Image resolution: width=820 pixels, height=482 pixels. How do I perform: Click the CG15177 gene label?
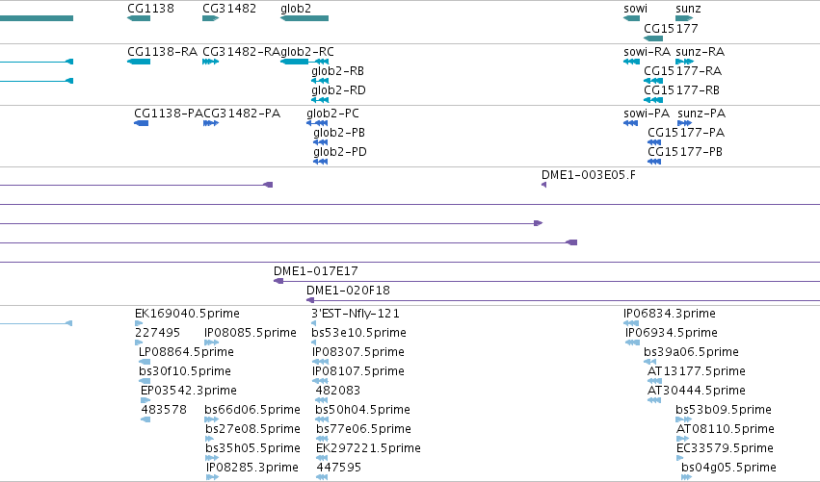click(671, 28)
